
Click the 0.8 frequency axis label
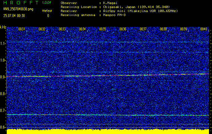(3, 94)
